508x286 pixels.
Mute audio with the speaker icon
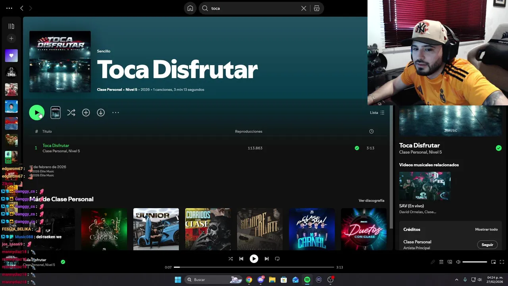(458, 262)
